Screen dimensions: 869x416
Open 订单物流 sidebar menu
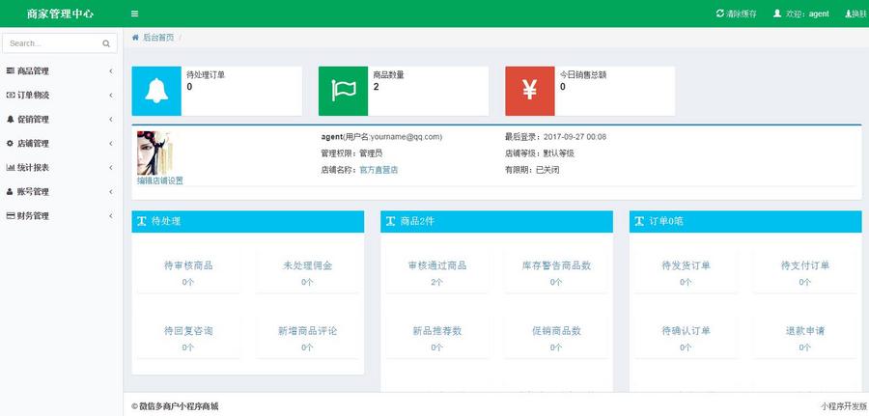(x=61, y=96)
